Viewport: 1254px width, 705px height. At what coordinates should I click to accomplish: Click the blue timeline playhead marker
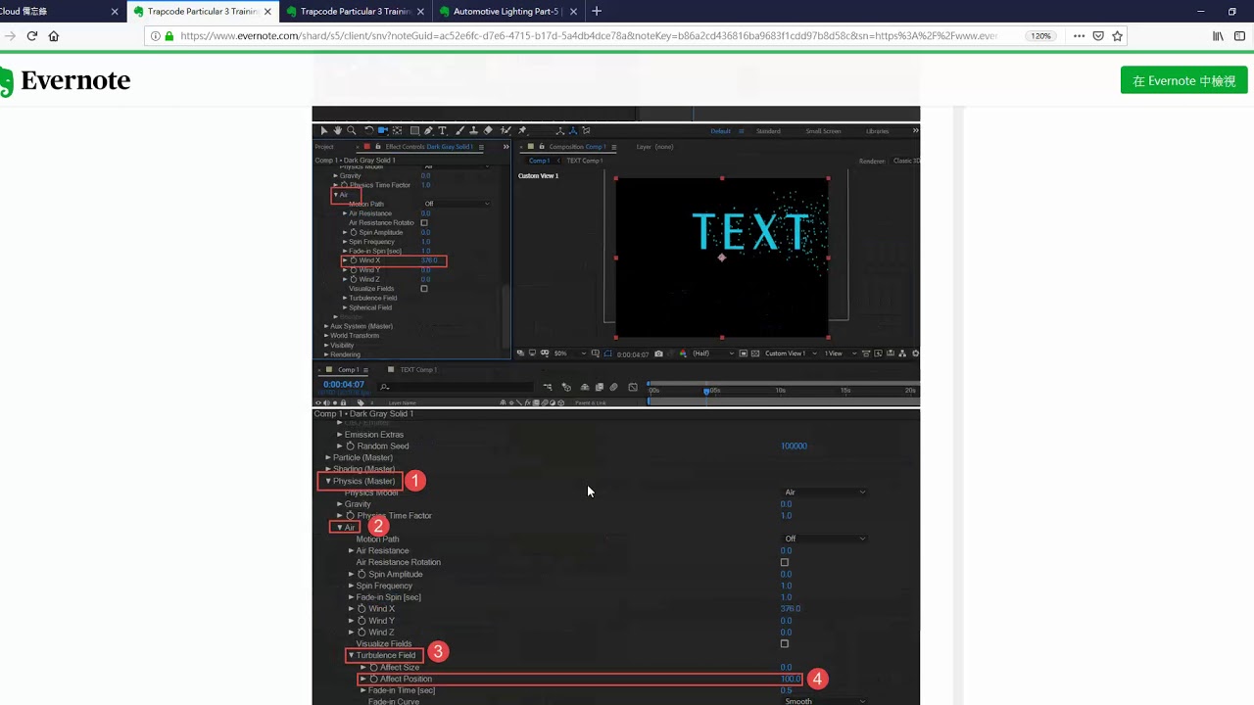pyautogui.click(x=706, y=391)
